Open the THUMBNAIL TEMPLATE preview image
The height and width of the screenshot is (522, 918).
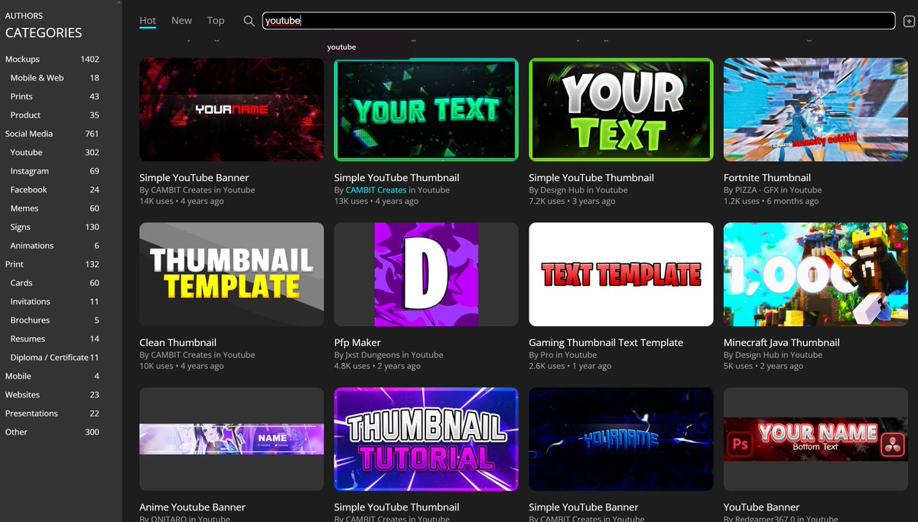[232, 274]
